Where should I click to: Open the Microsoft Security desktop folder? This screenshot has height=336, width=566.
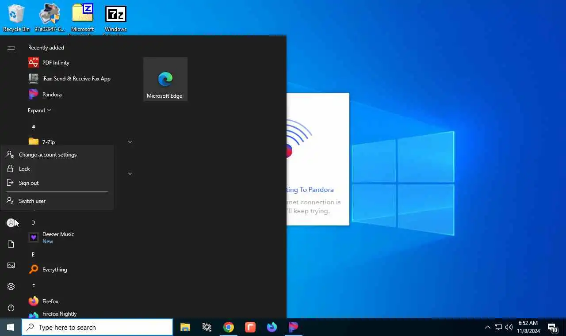[x=83, y=19]
